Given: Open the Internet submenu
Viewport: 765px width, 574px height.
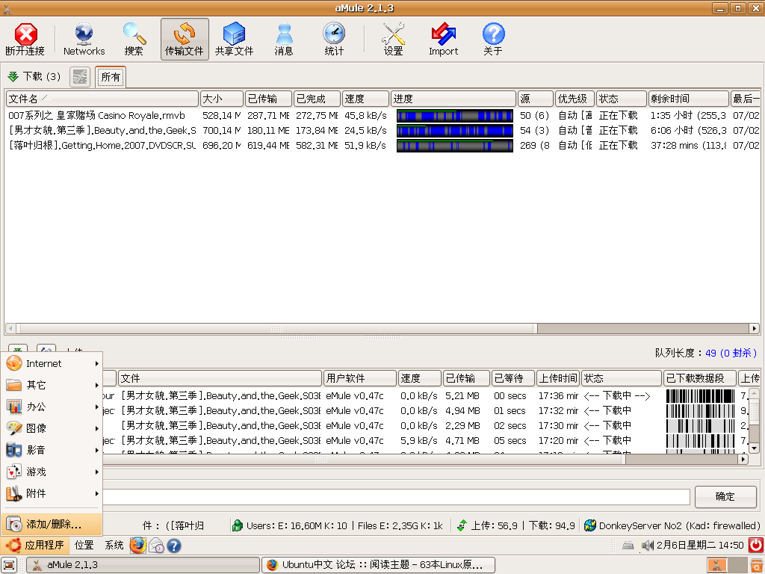Looking at the screenshot, I should coord(52,364).
